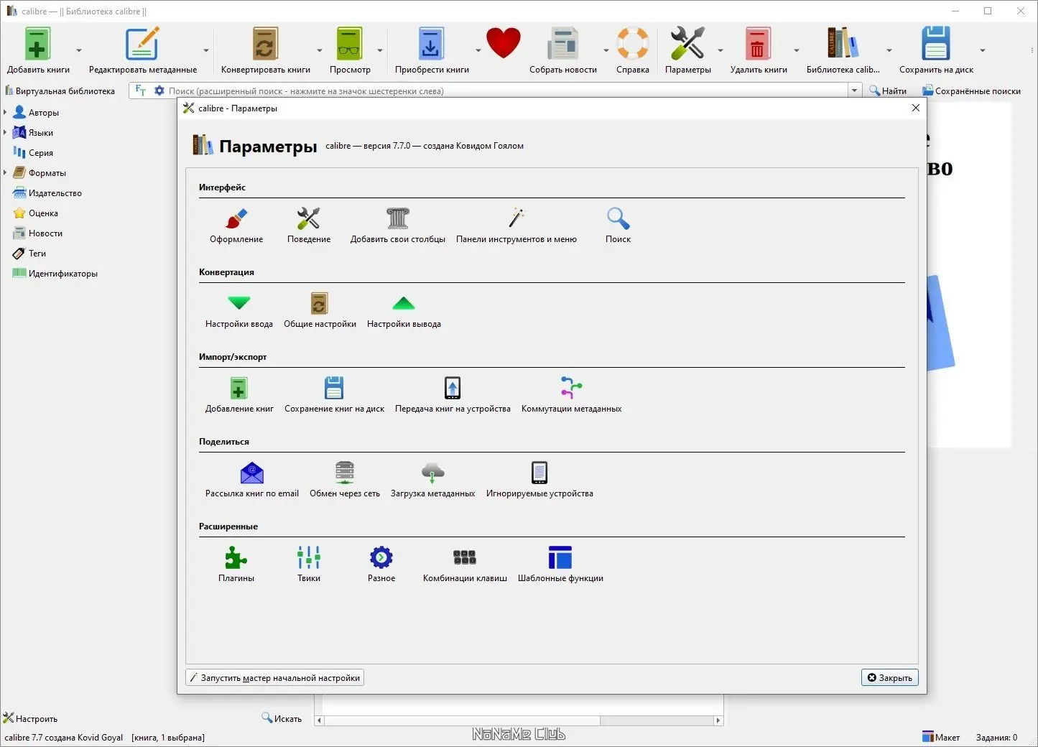Expand the Авторы tree node
The width and height of the screenshot is (1038, 747).
5,112
